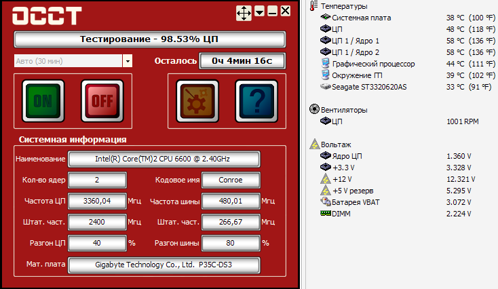Click the ЦП chip icon under temperatures

coord(326,29)
